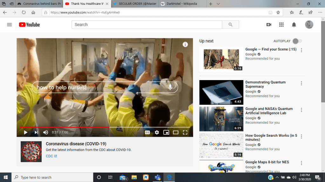Open options for Demonstrating Quantum Supremacy video
The image size is (325, 182).
[301, 83]
